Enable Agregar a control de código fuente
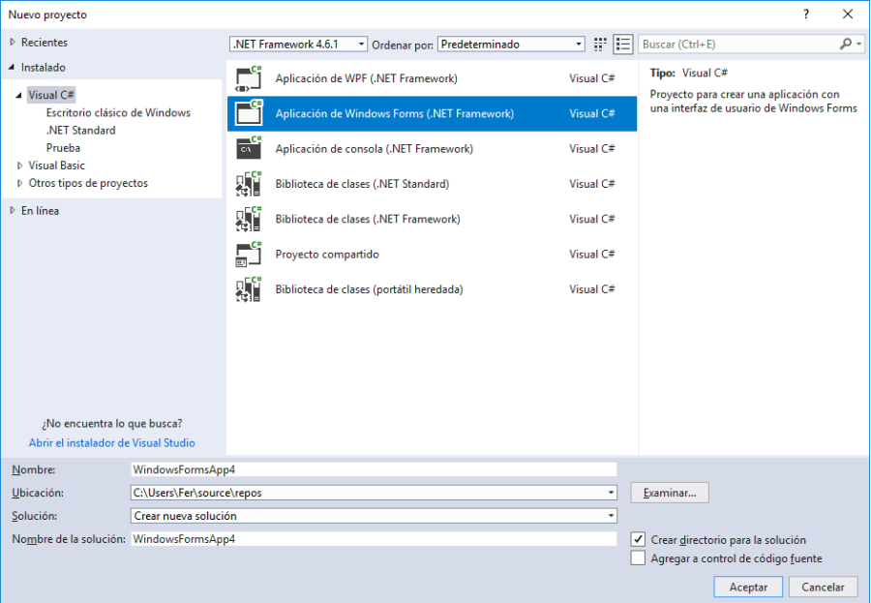This screenshot has width=871, height=603. pos(638,558)
